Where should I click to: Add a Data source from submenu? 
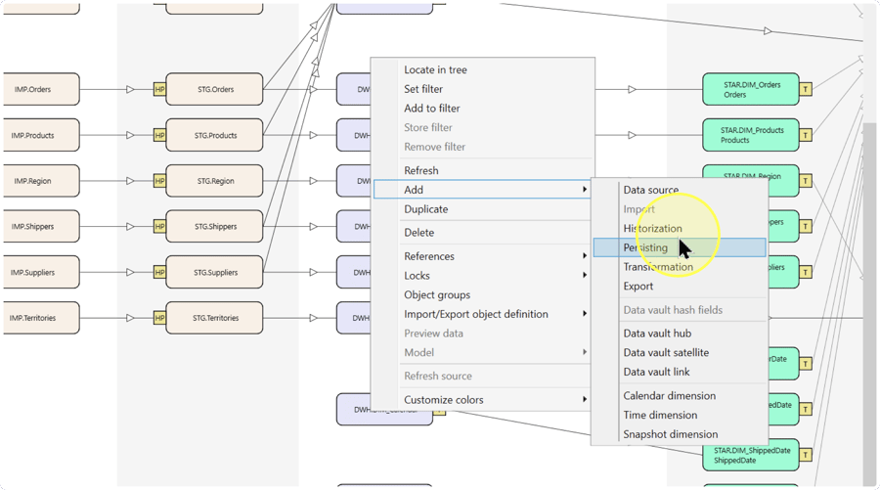(680, 190)
